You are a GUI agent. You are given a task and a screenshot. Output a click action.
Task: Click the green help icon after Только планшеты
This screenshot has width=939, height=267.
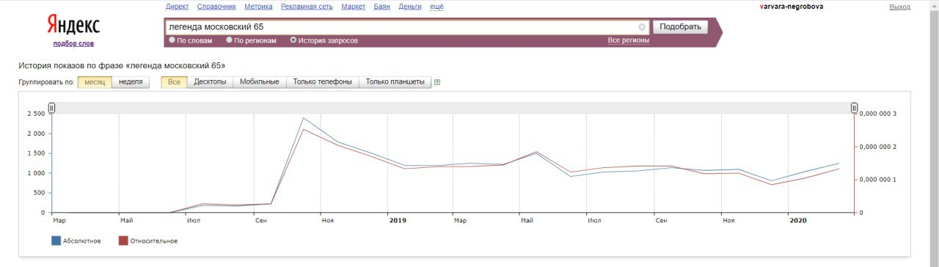(x=437, y=82)
